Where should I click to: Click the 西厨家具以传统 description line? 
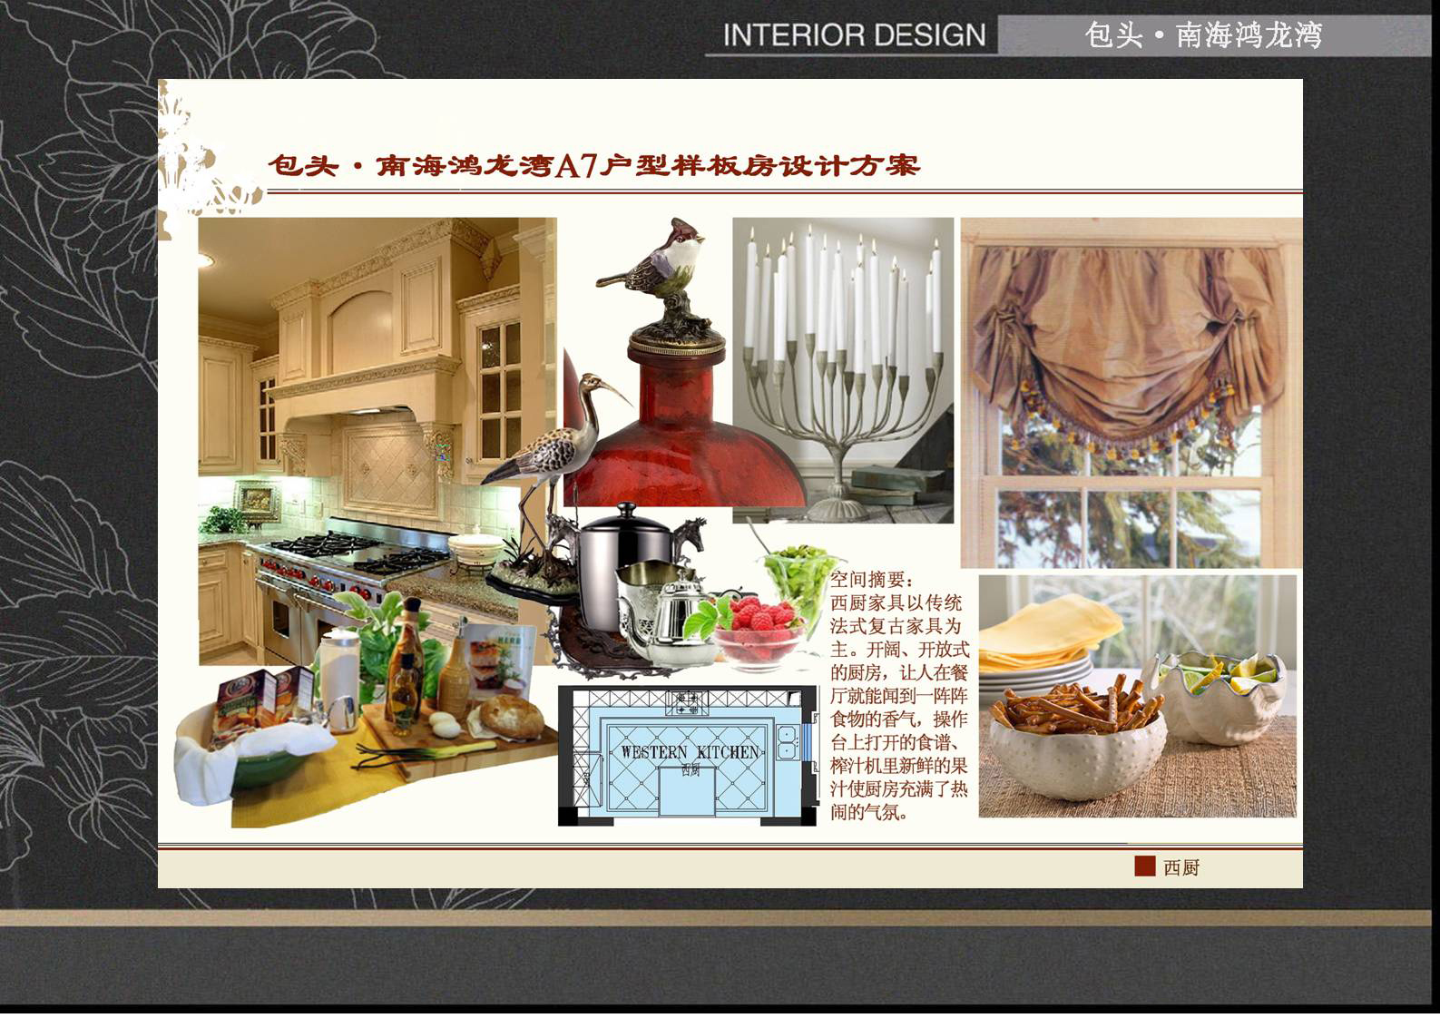coord(896,603)
